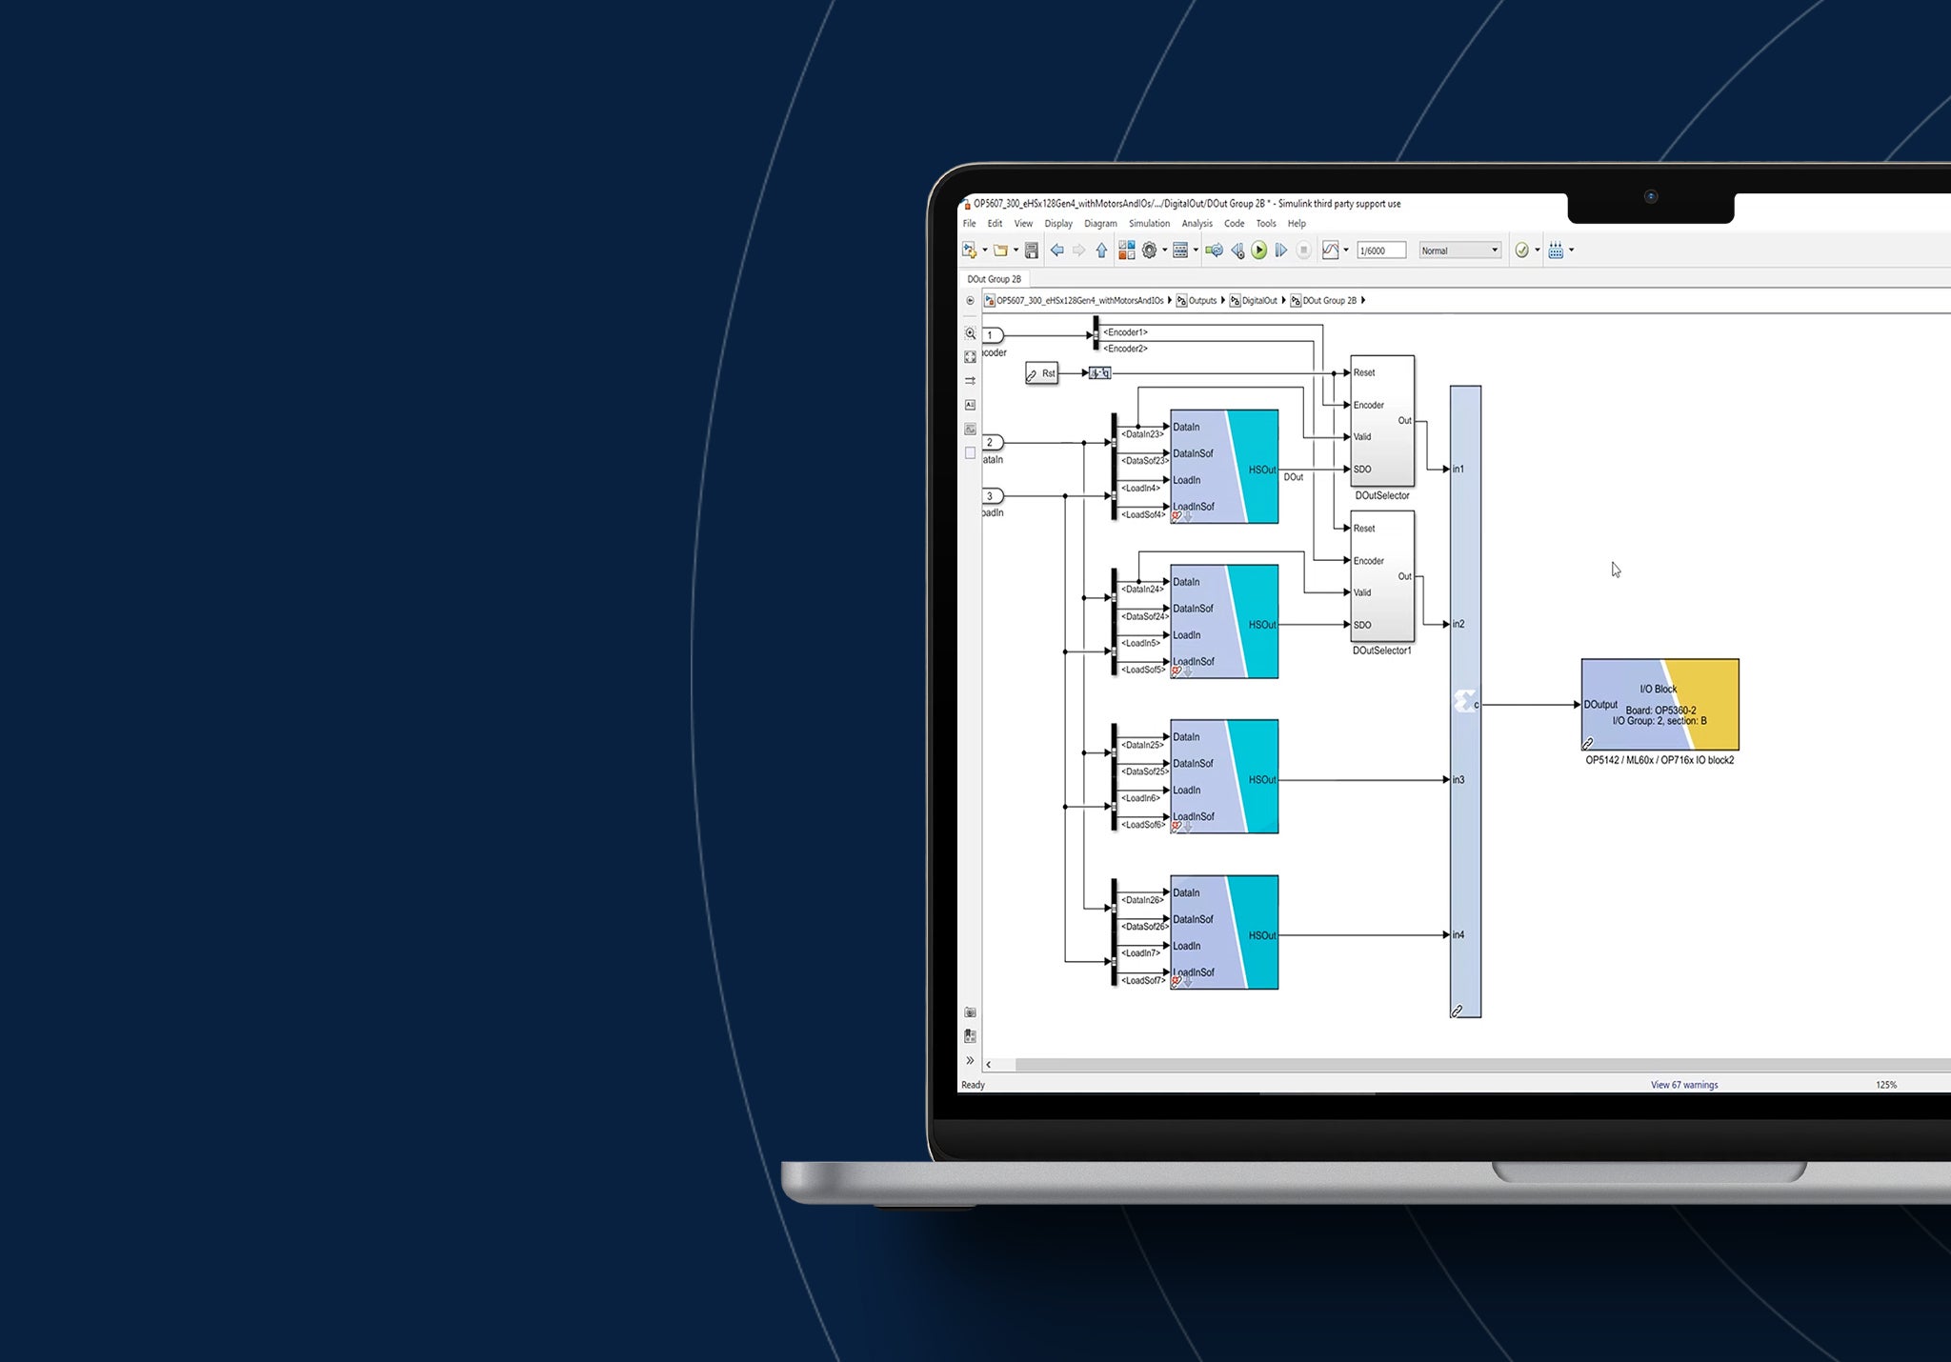Step forward one simulation step
The image size is (1951, 1362).
point(1281,250)
